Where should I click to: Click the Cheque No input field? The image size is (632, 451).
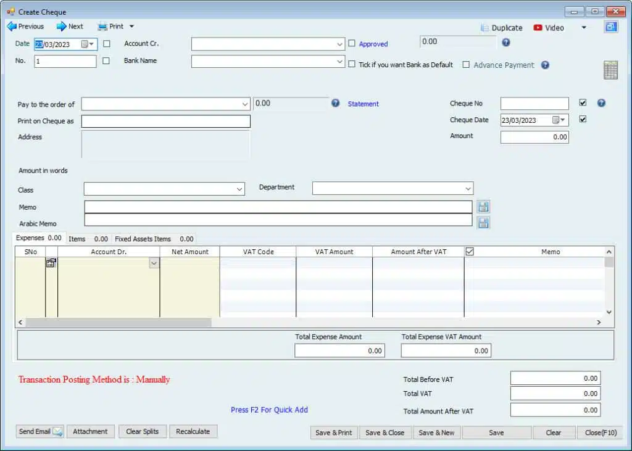[534, 104]
